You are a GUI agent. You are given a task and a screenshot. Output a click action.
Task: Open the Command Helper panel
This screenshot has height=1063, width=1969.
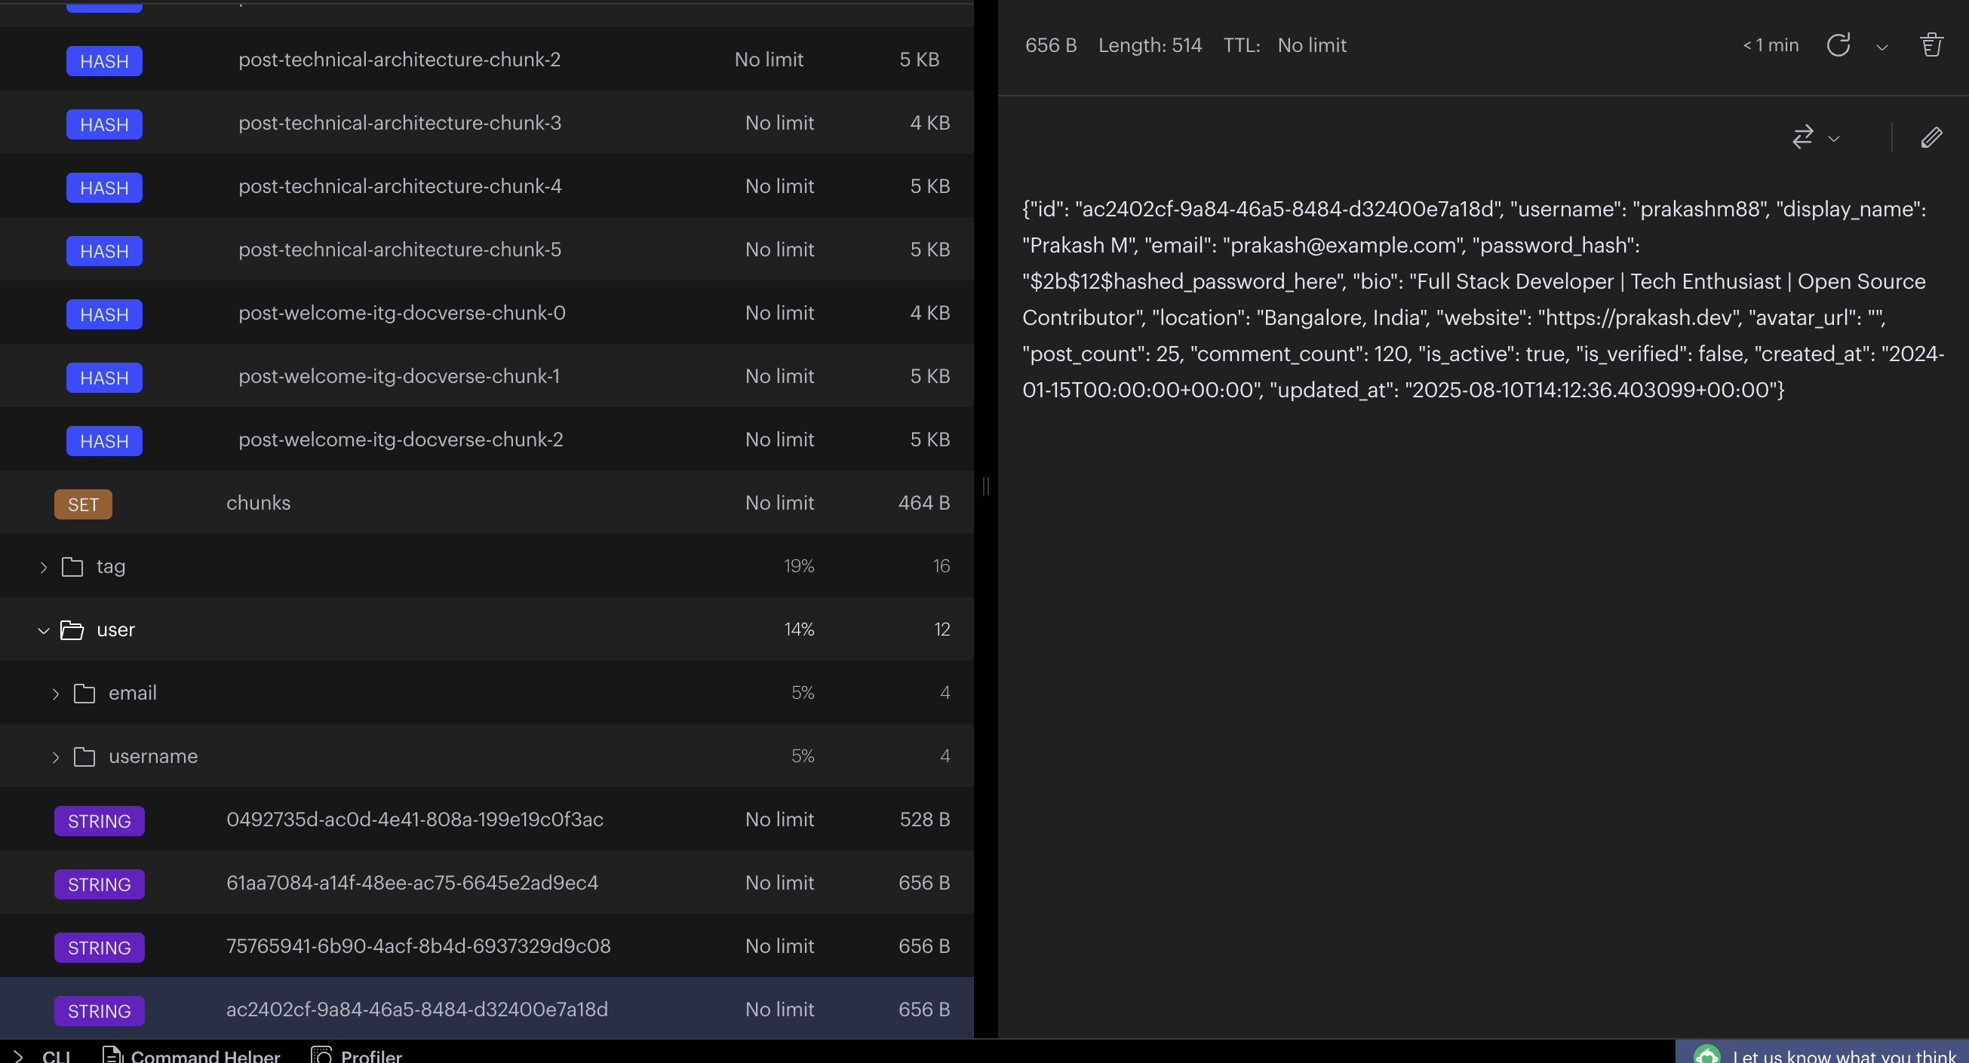(191, 1055)
